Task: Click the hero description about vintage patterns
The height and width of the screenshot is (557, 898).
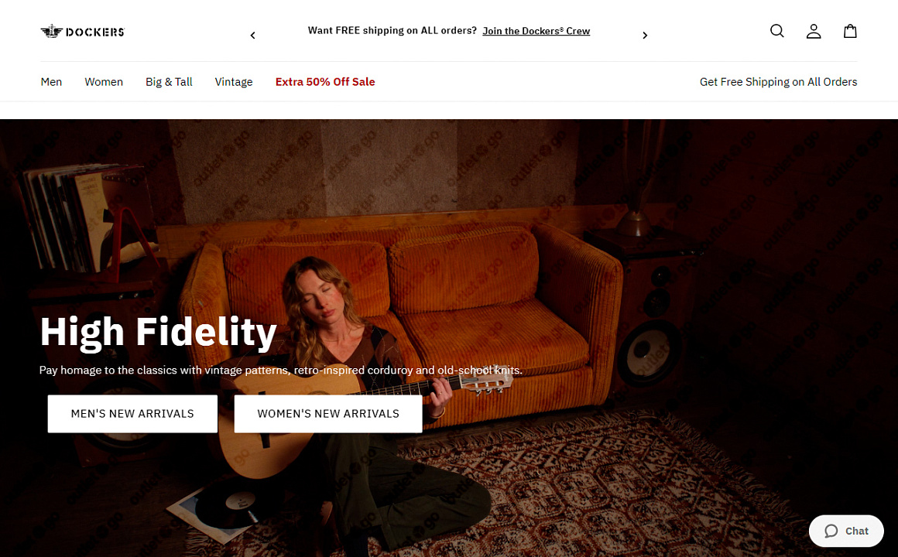Action: click(x=280, y=370)
